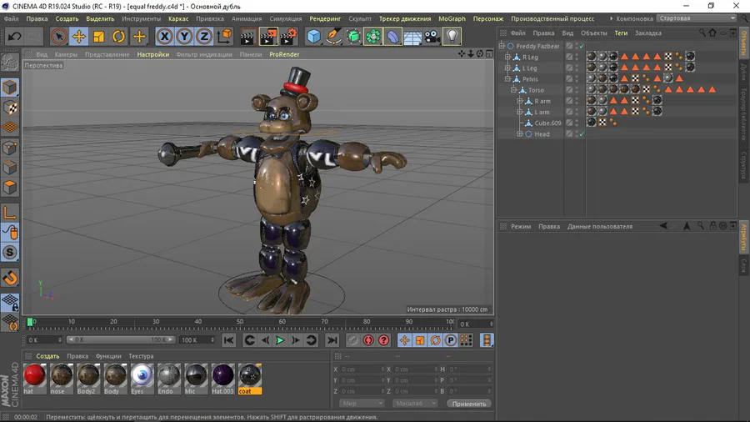The image size is (750, 422).
Task: Add a light object
Action: click(452, 37)
